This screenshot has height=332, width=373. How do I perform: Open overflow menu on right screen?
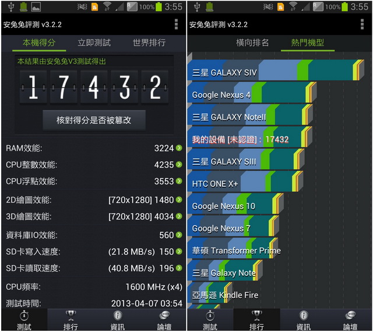pyautogui.click(x=362, y=25)
